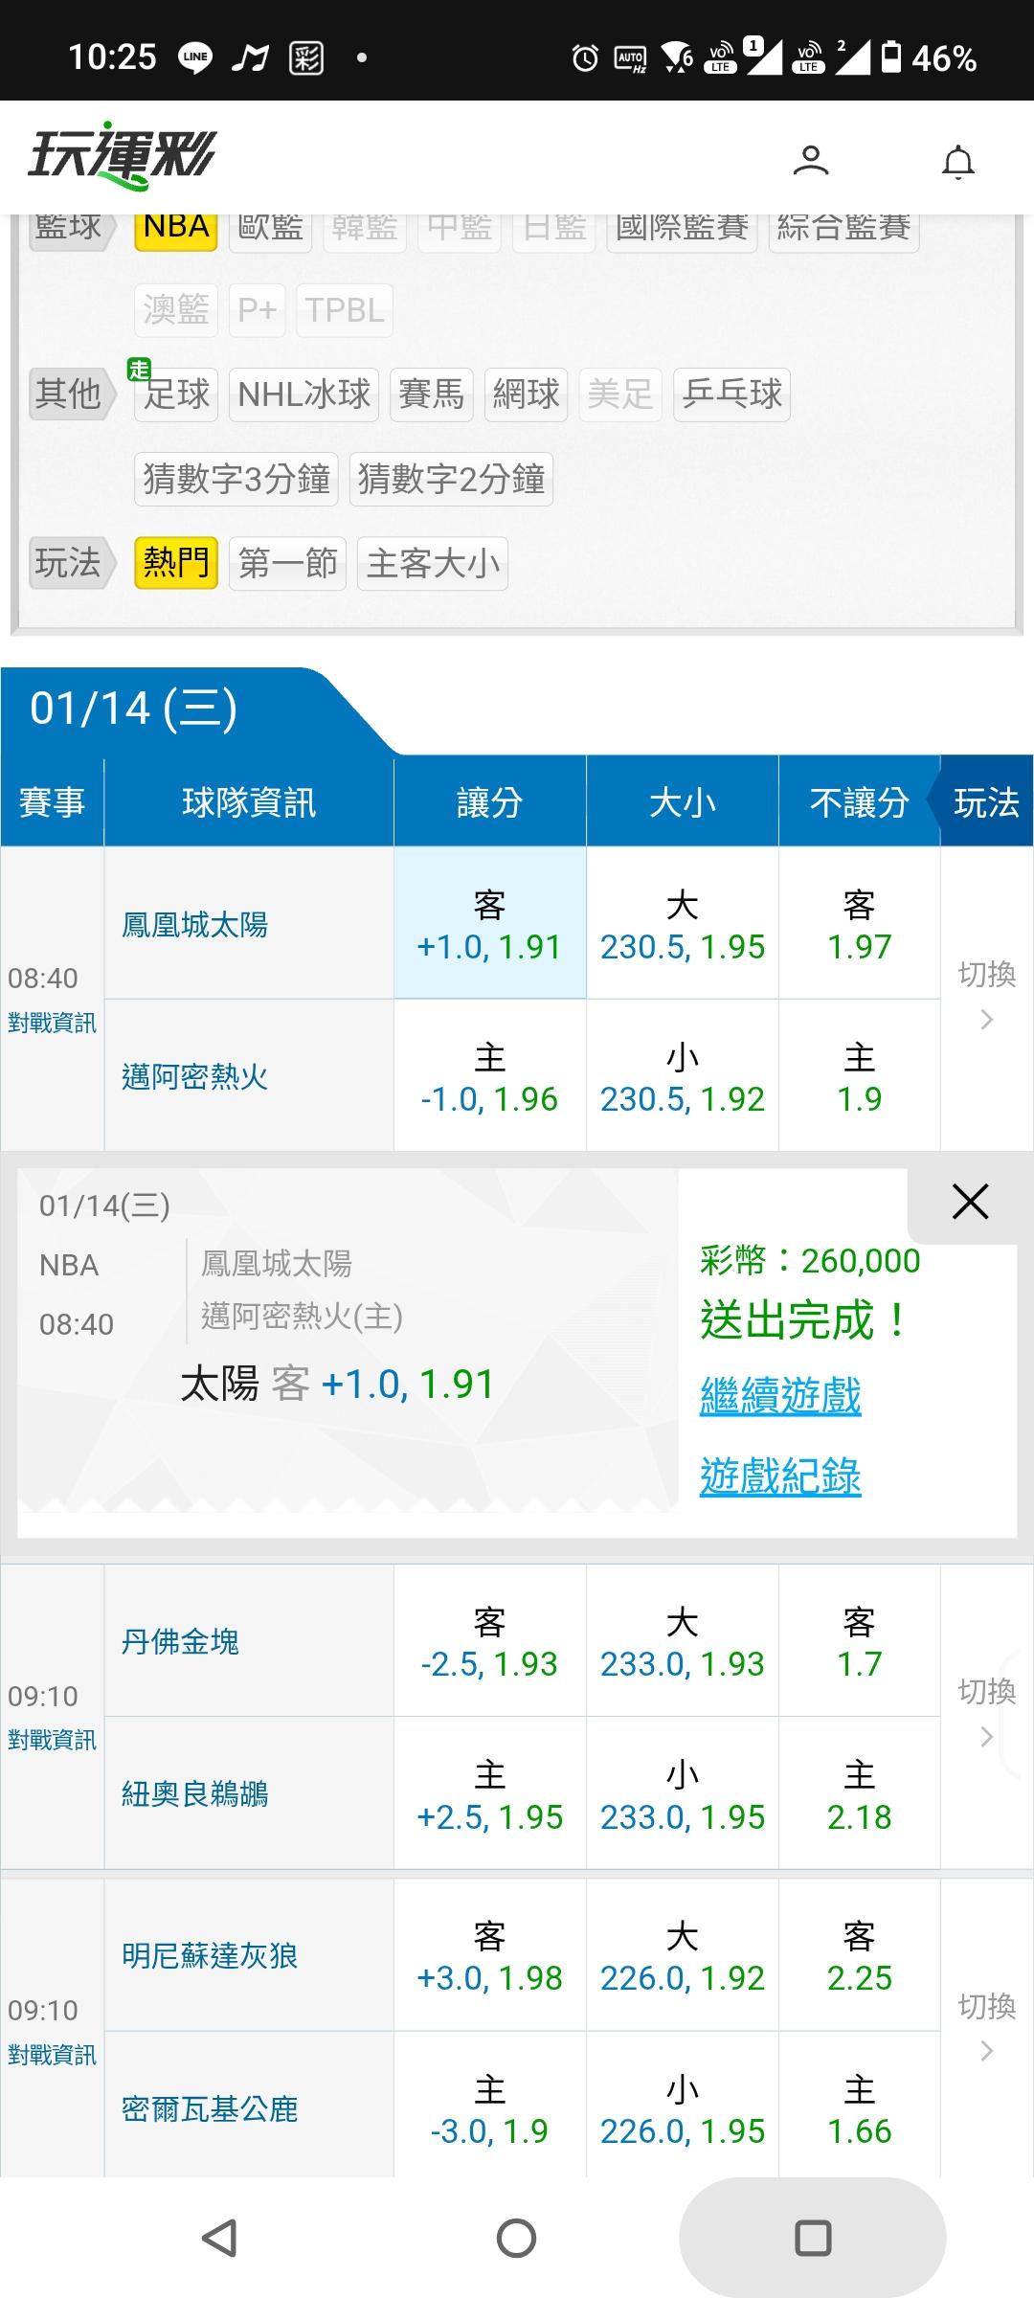The height and width of the screenshot is (2298, 1034).
Task: Open 對戰資訊 for Timberwolves 09:10 game
Action: pyautogui.click(x=52, y=2055)
